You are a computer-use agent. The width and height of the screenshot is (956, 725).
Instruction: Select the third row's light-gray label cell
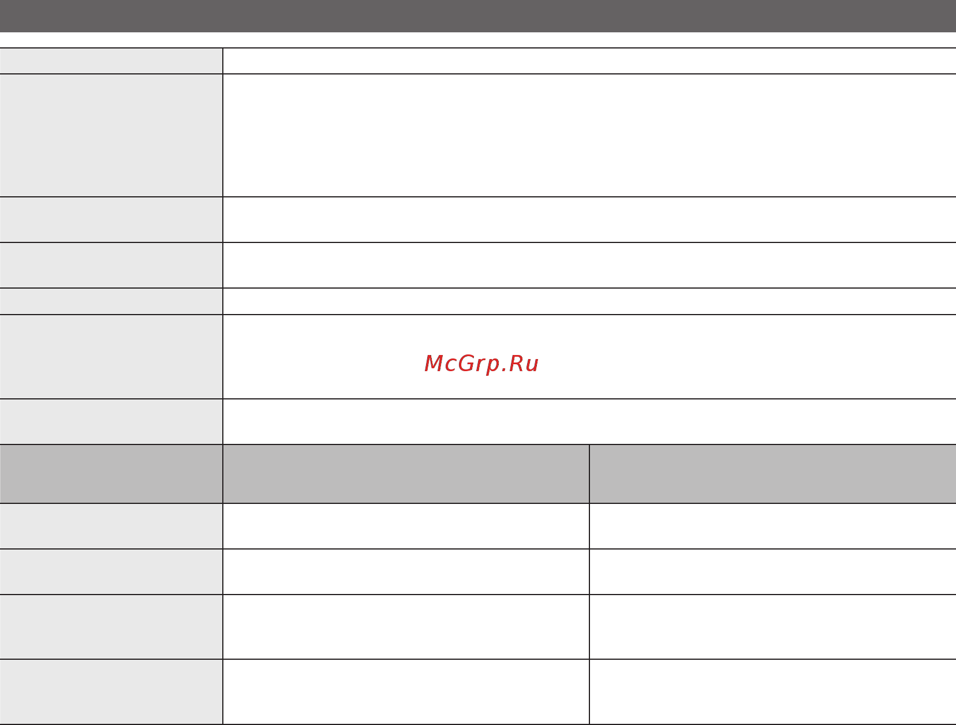[111, 219]
